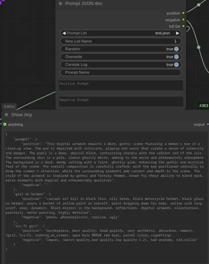Click the negative output connector dot
Viewport: 209px width, 264px height.
183,20
